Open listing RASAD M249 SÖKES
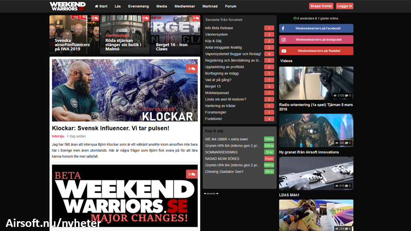 tap(222, 159)
